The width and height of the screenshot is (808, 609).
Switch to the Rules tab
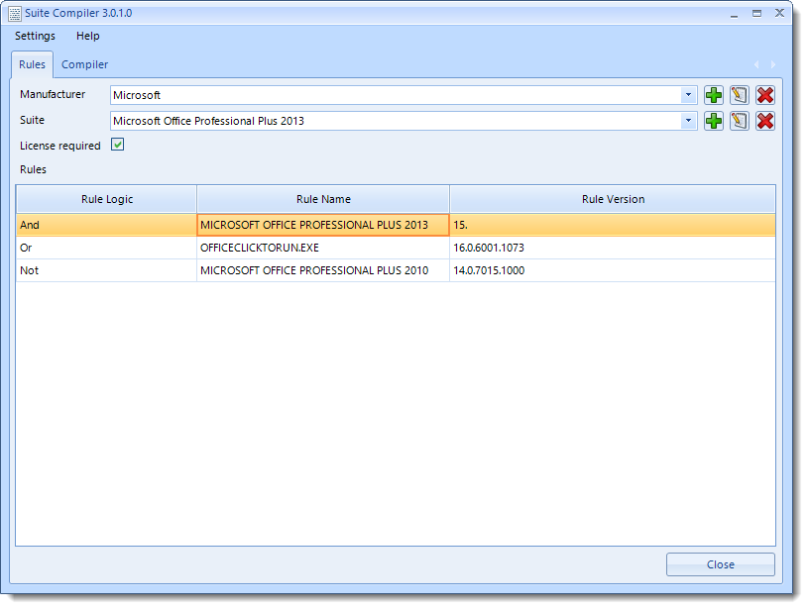pyautogui.click(x=32, y=65)
